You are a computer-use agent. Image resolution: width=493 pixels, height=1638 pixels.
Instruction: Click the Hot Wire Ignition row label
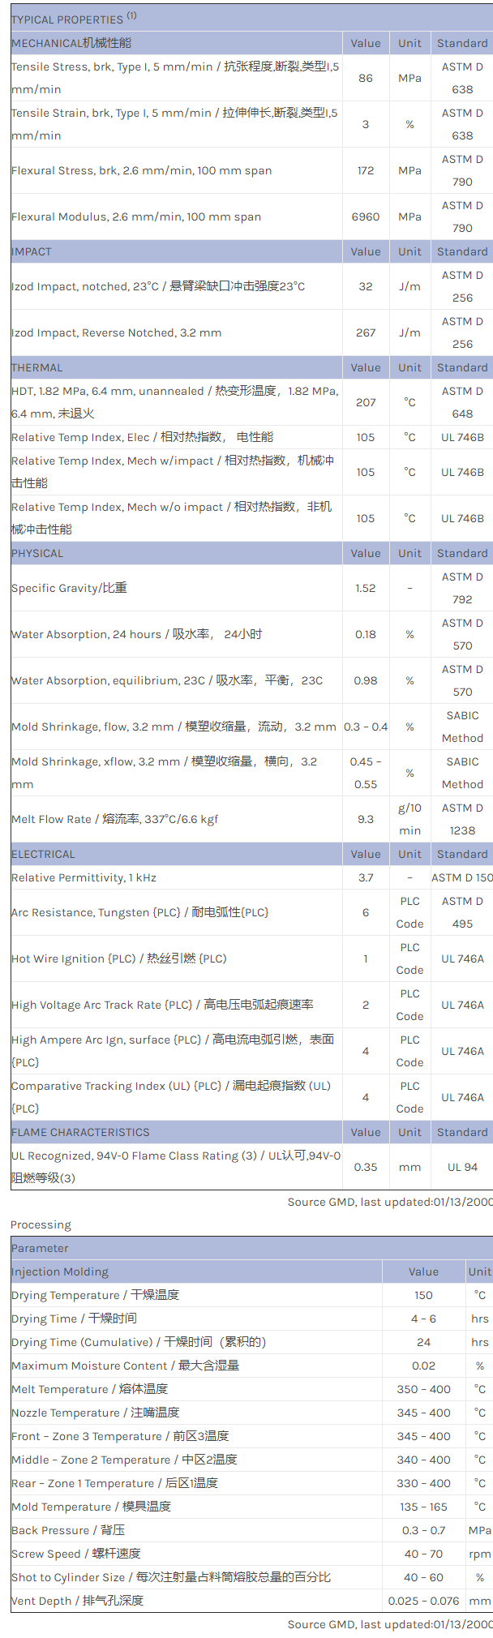tap(119, 958)
